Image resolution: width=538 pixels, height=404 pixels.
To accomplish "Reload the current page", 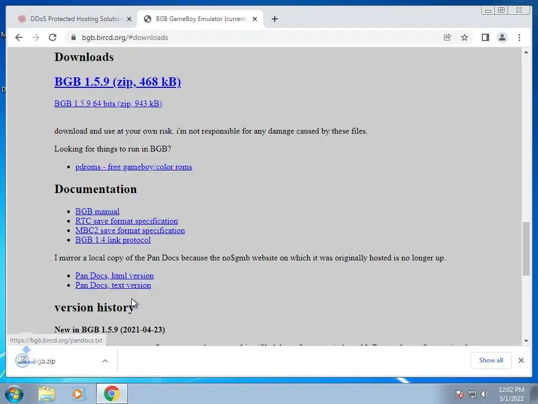I will point(53,37).
